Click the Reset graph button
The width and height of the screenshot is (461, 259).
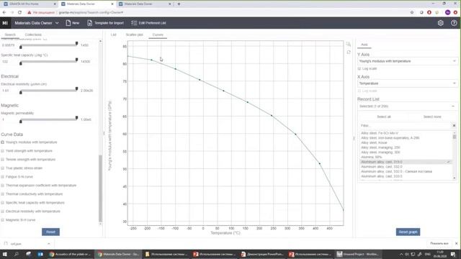pyautogui.click(x=408, y=232)
